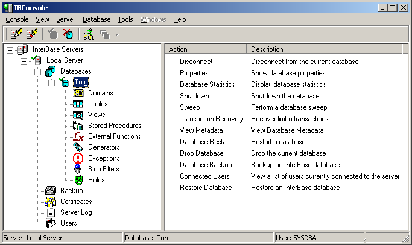Click the InterBase Servers icon in tree
This screenshot has height=245, width=412.
22,49
